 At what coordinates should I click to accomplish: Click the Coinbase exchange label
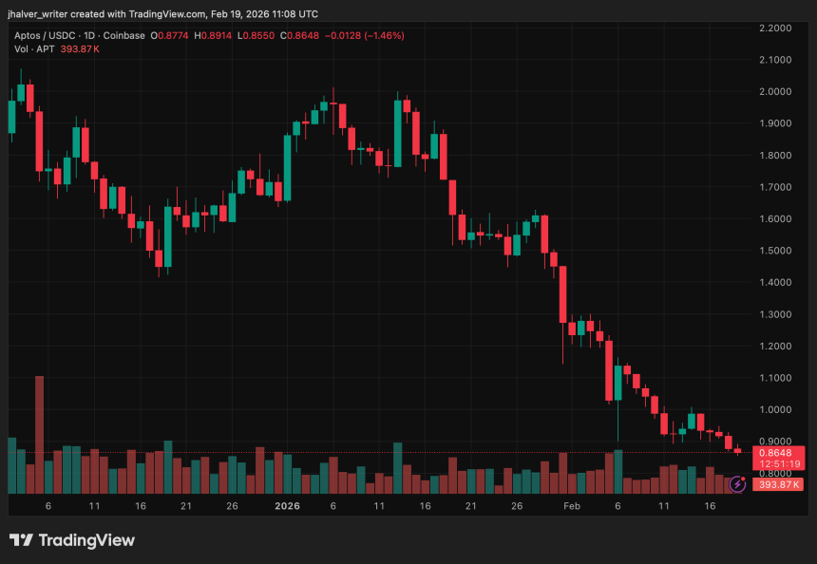(124, 35)
